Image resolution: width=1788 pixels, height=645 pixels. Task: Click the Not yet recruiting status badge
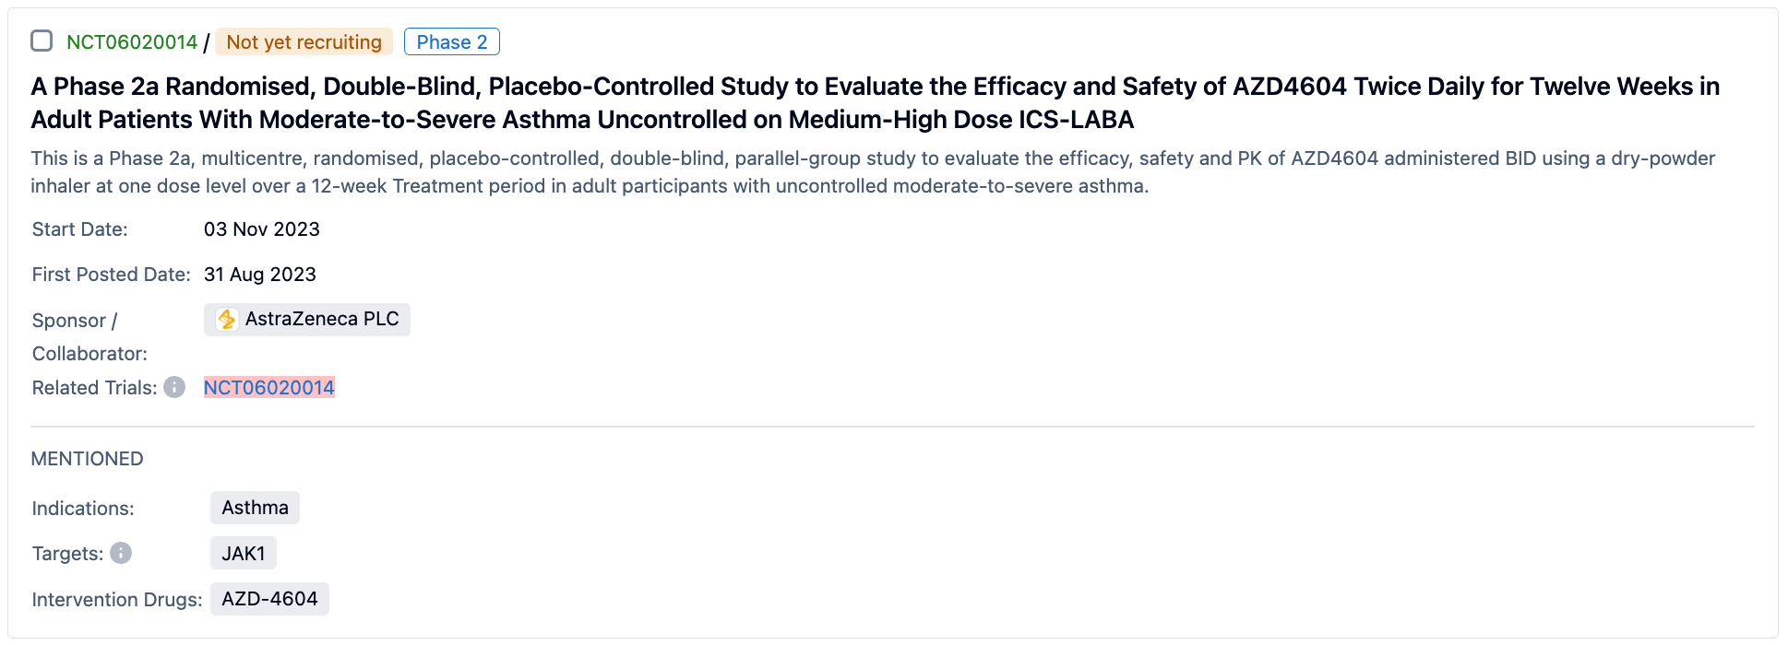[304, 42]
